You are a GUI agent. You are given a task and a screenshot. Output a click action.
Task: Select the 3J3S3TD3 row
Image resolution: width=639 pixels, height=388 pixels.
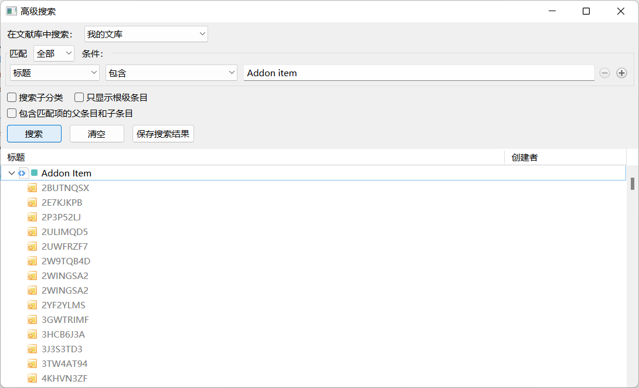pyautogui.click(x=313, y=349)
